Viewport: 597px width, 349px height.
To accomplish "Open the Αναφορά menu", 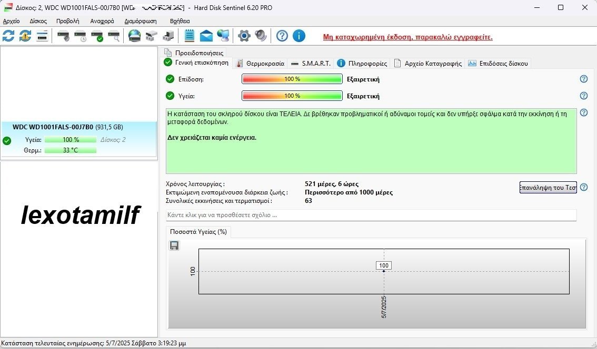I will point(102,22).
